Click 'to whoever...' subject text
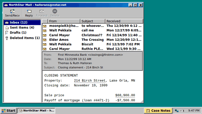202x114 pixels. 92,26
